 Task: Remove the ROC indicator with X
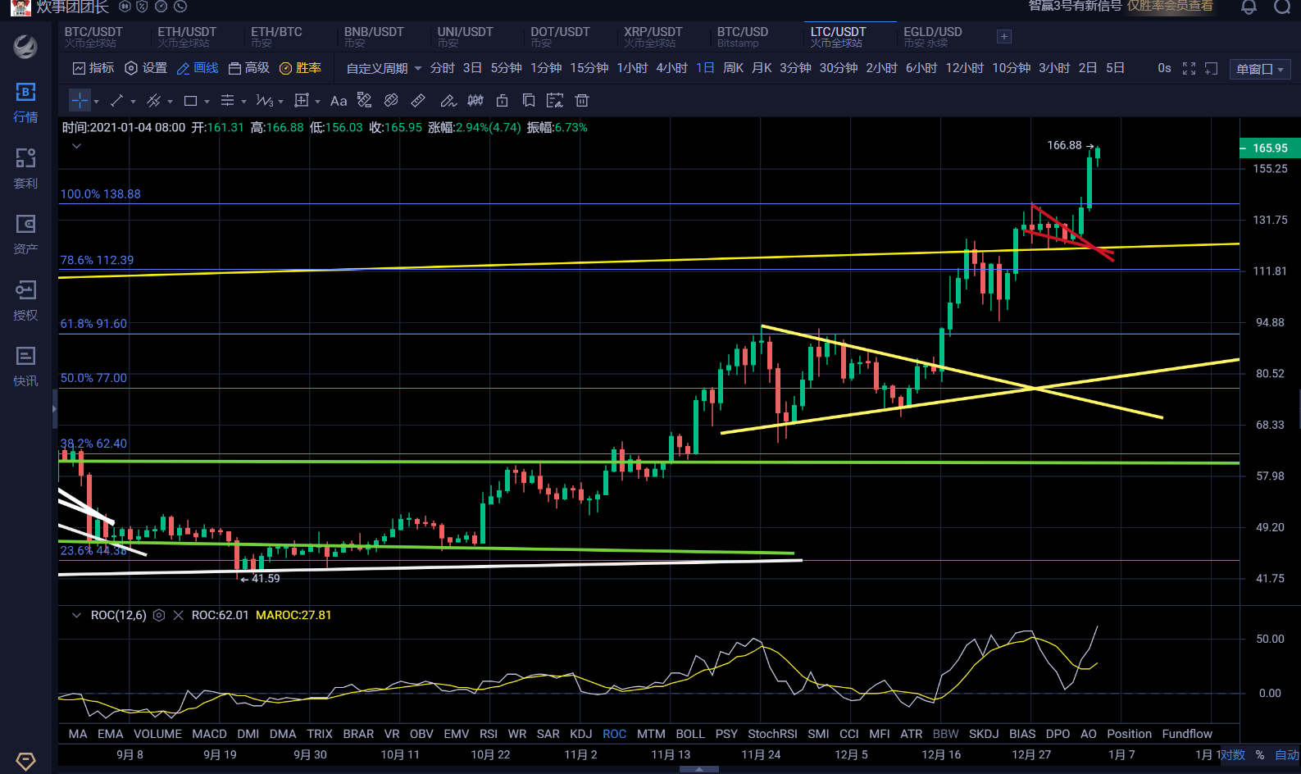pyautogui.click(x=178, y=615)
